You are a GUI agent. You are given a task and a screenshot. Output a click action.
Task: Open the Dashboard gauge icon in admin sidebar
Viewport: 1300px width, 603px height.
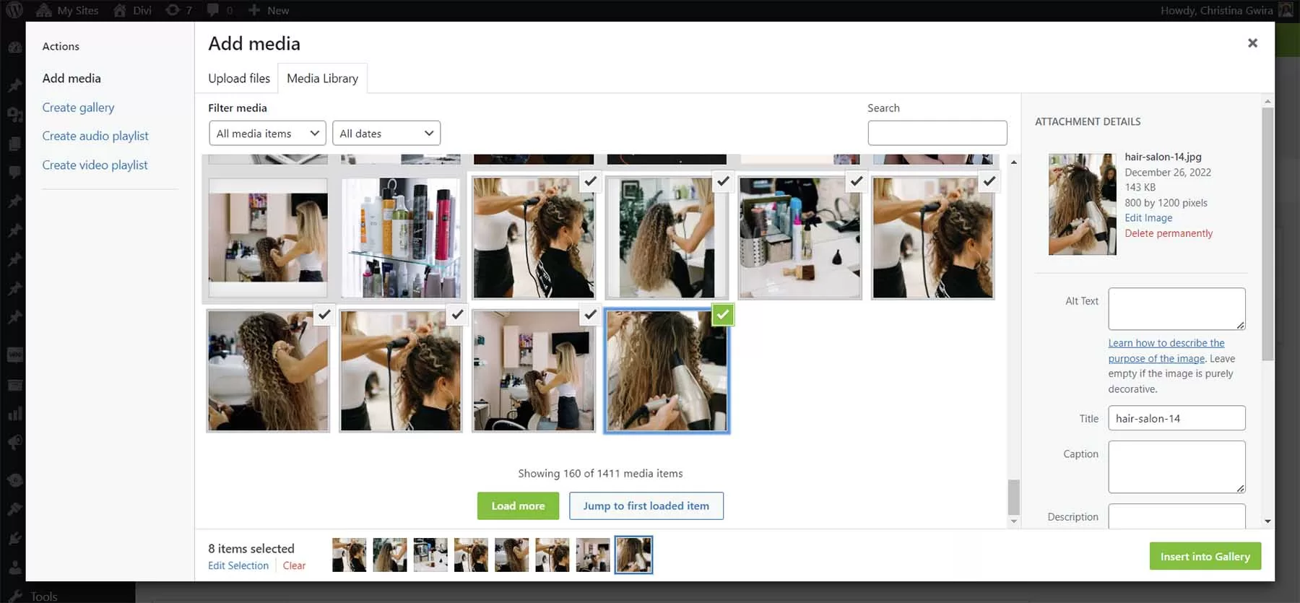(14, 48)
